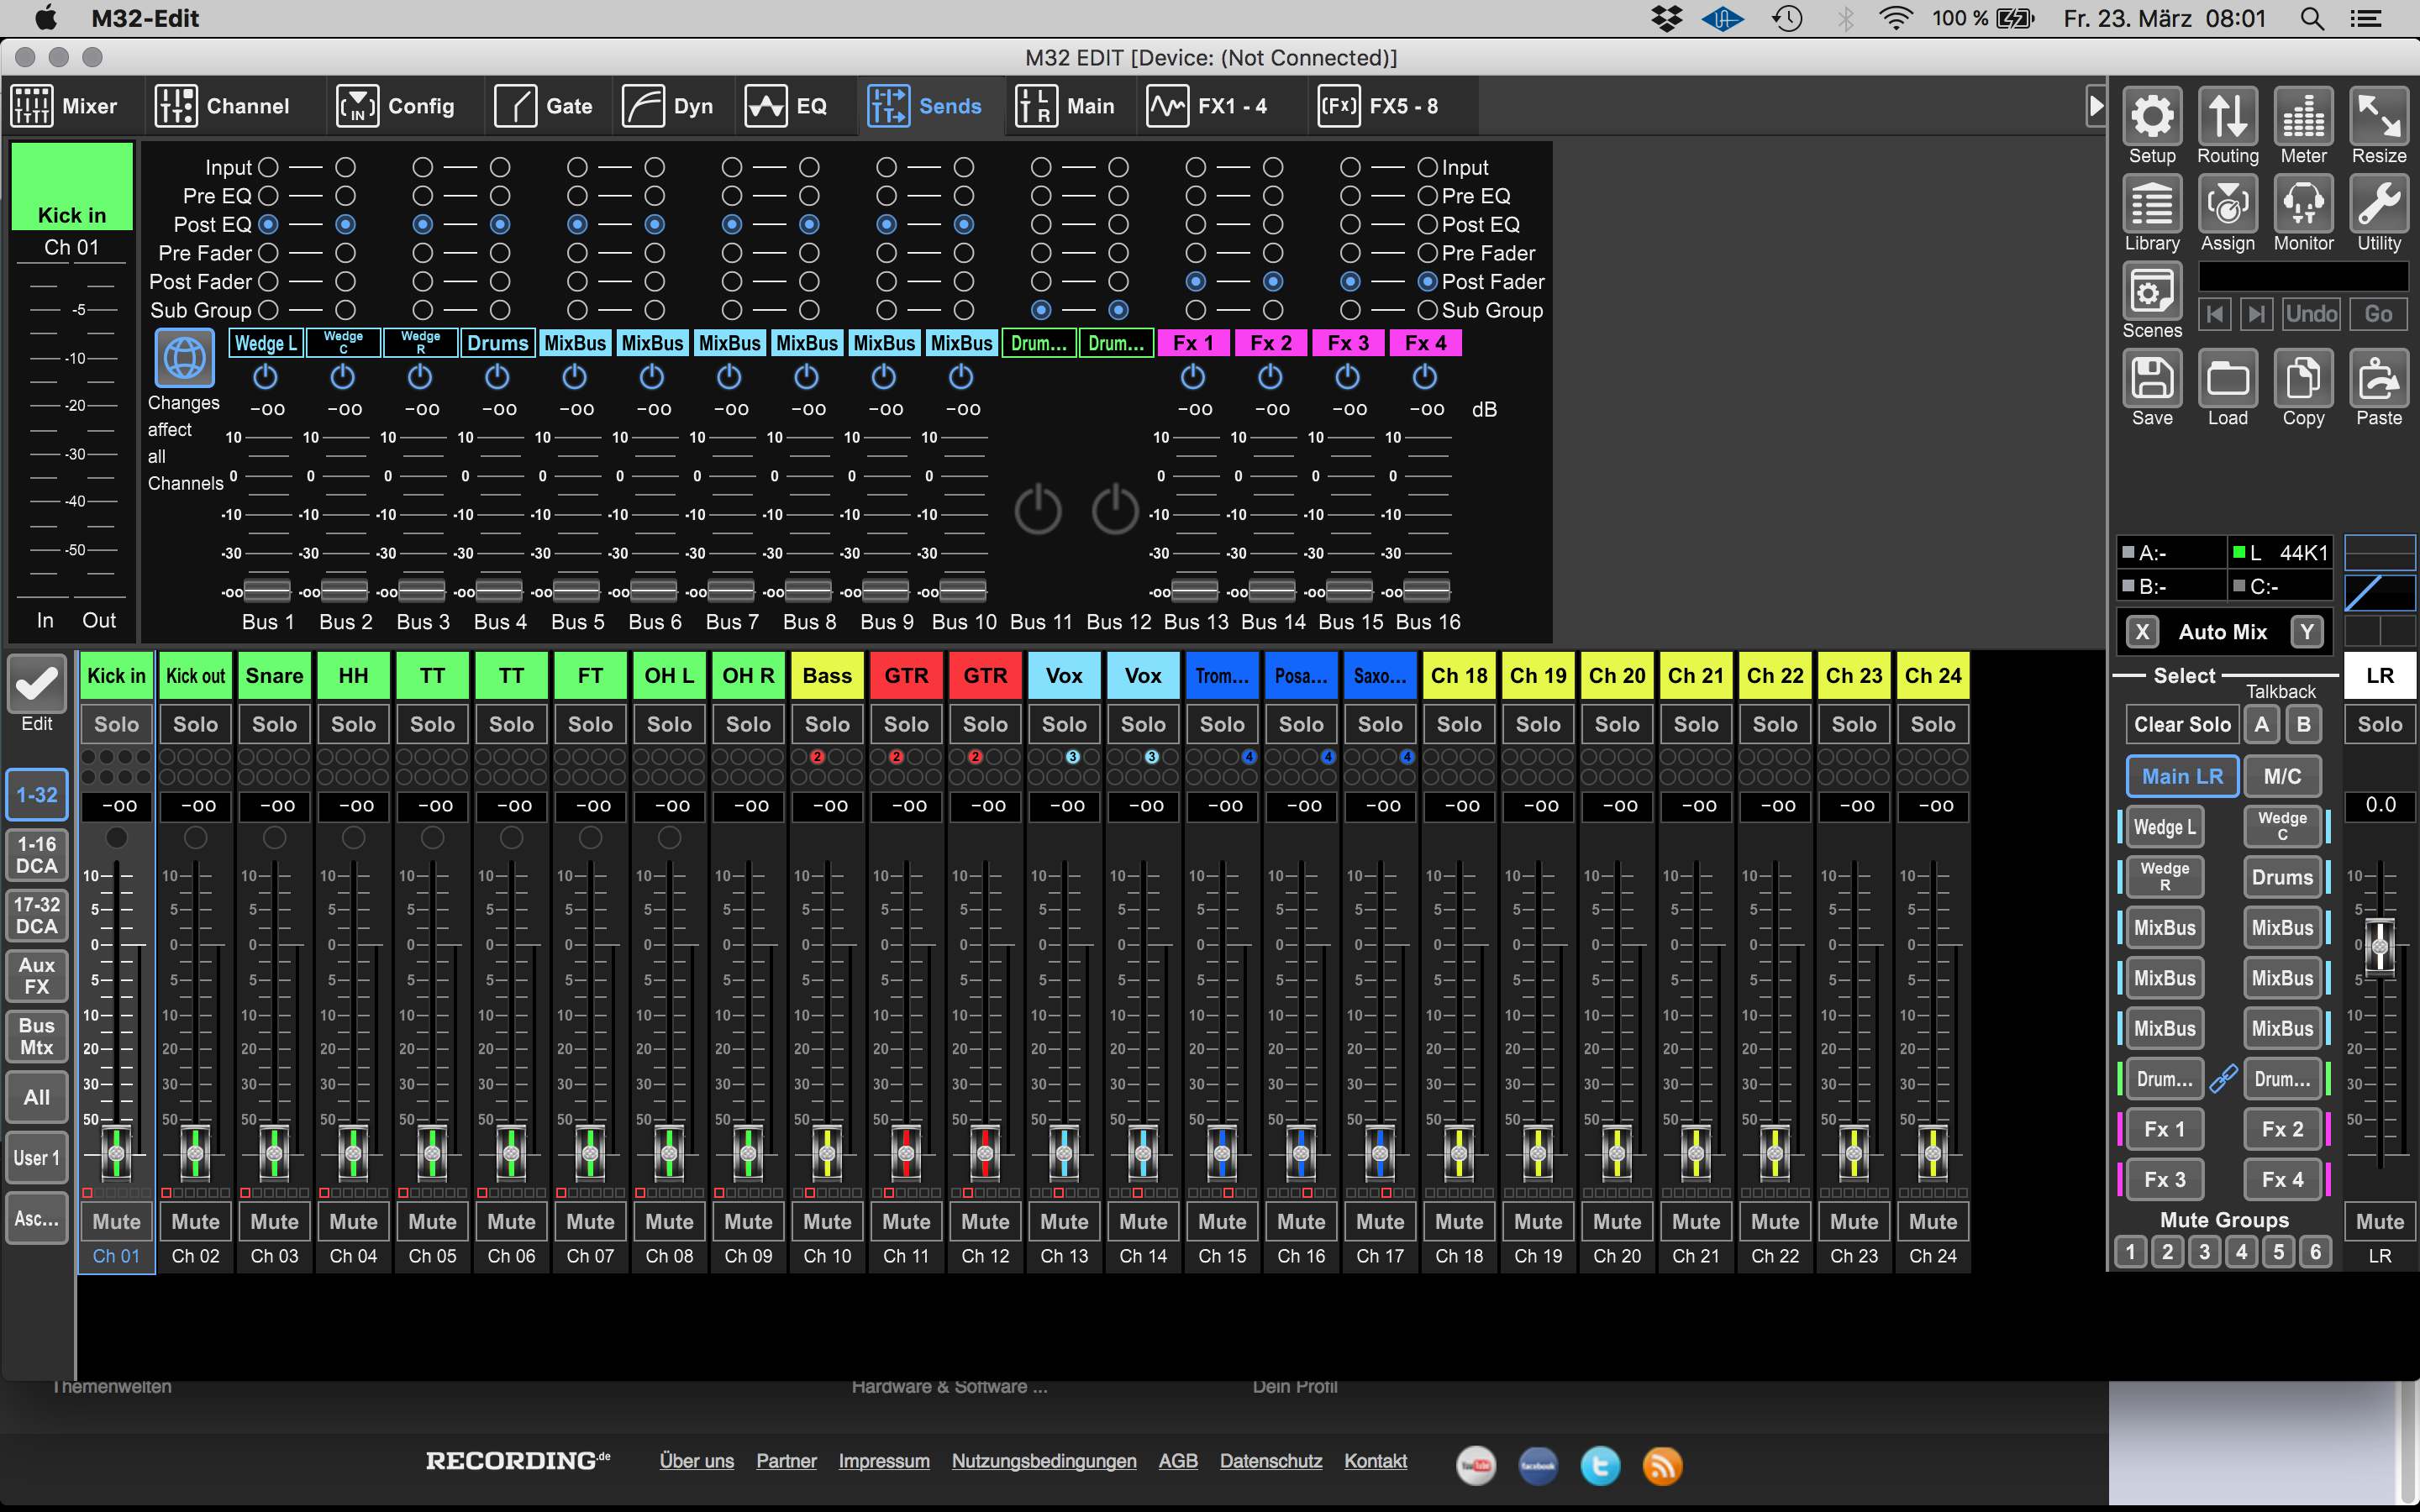Open the Scenes icon

click(x=2152, y=291)
